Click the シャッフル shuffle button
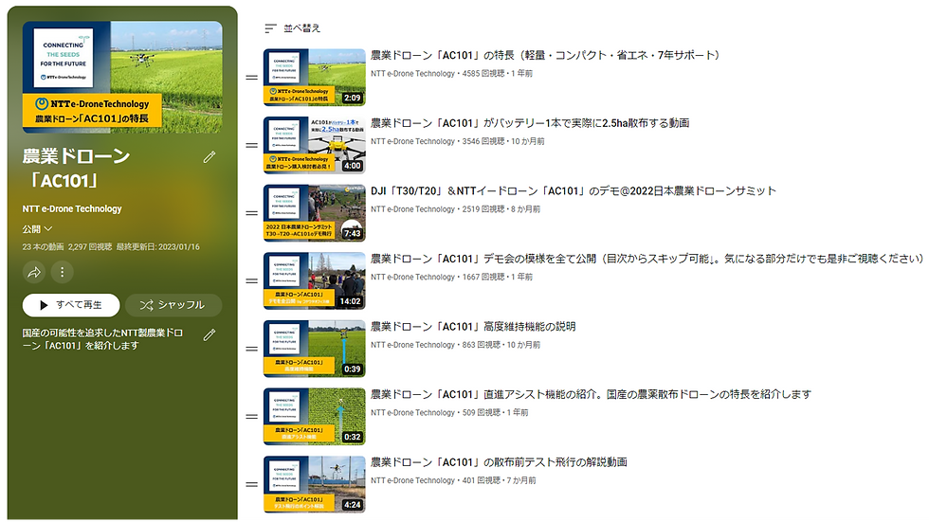Viewport: 929px width, 522px height. pos(173,305)
